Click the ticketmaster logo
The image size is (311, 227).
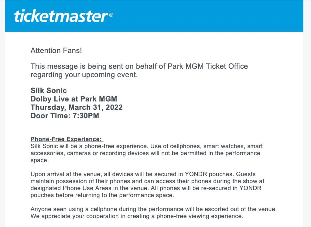[x=63, y=16]
